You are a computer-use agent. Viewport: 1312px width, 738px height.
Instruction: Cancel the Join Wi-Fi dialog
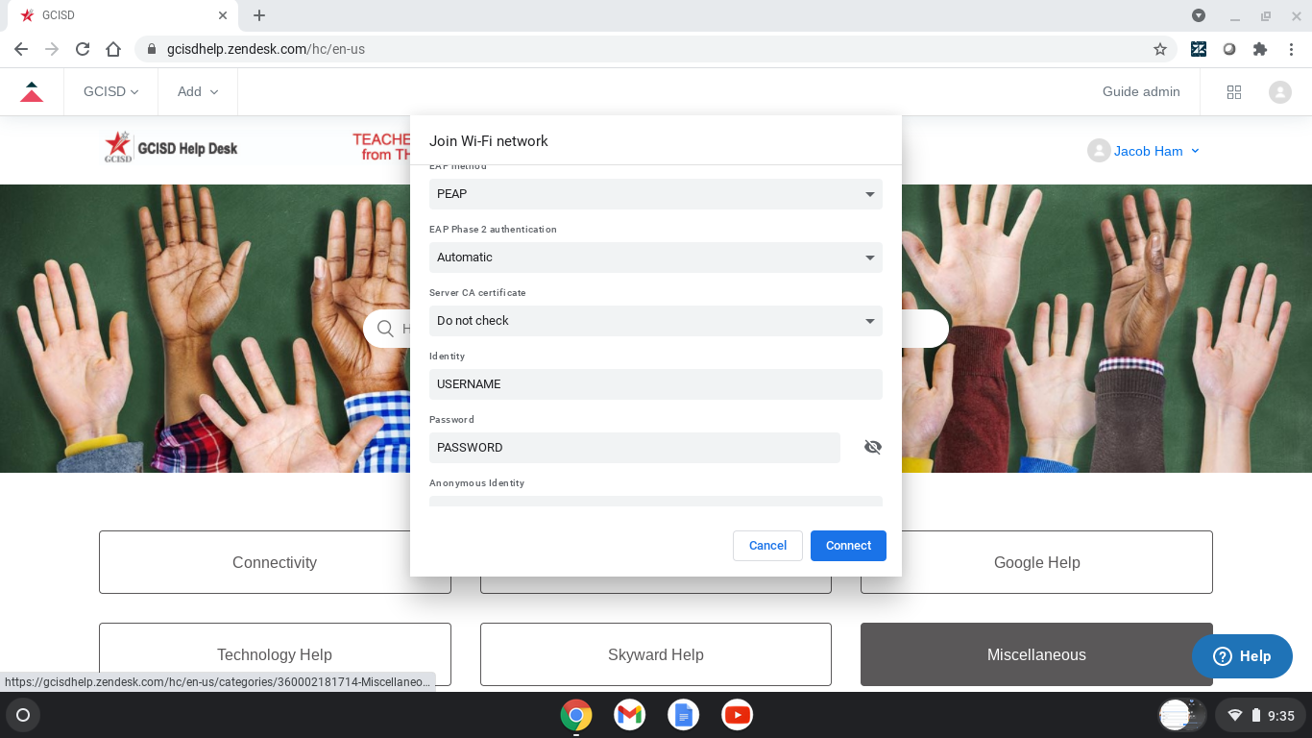[767, 545]
